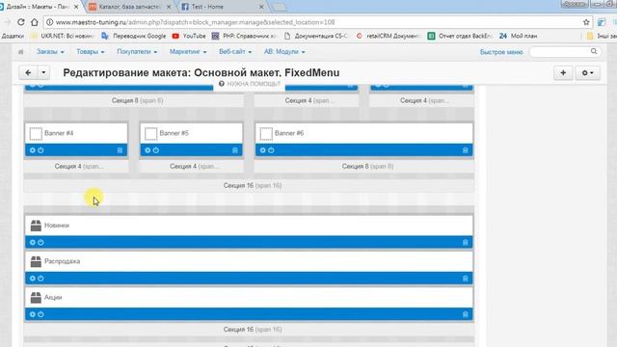Viewport: 617px width, 347px height.
Task: Open the Маркетинг menu
Action: click(188, 51)
